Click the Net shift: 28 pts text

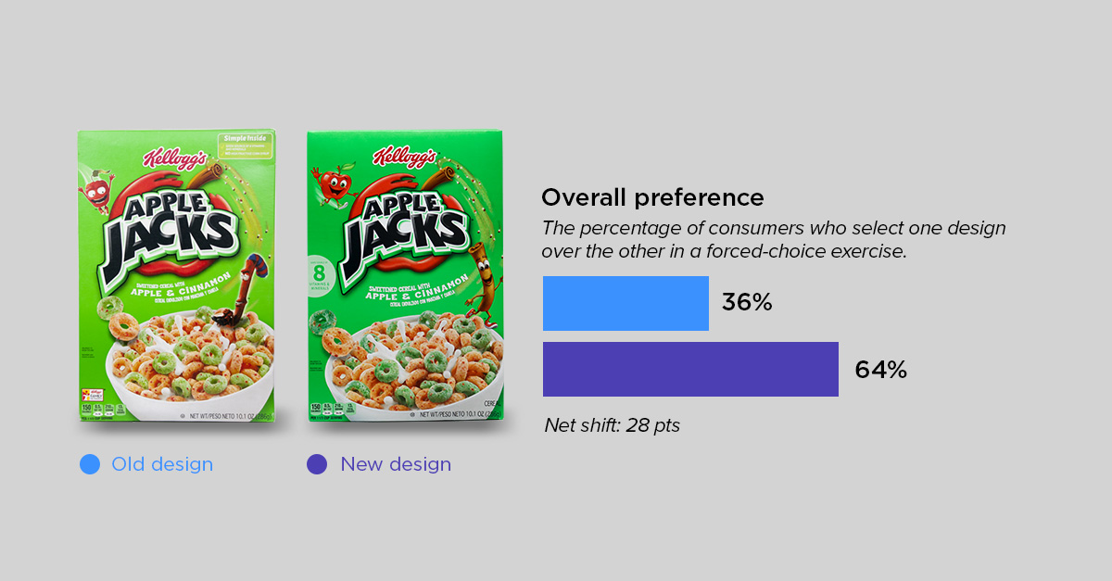pos(613,425)
